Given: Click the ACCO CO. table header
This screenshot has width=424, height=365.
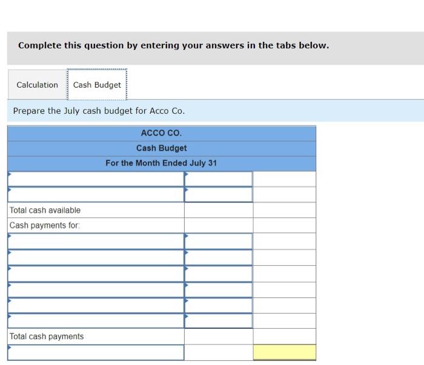Looking at the screenshot, I should pos(162,133).
